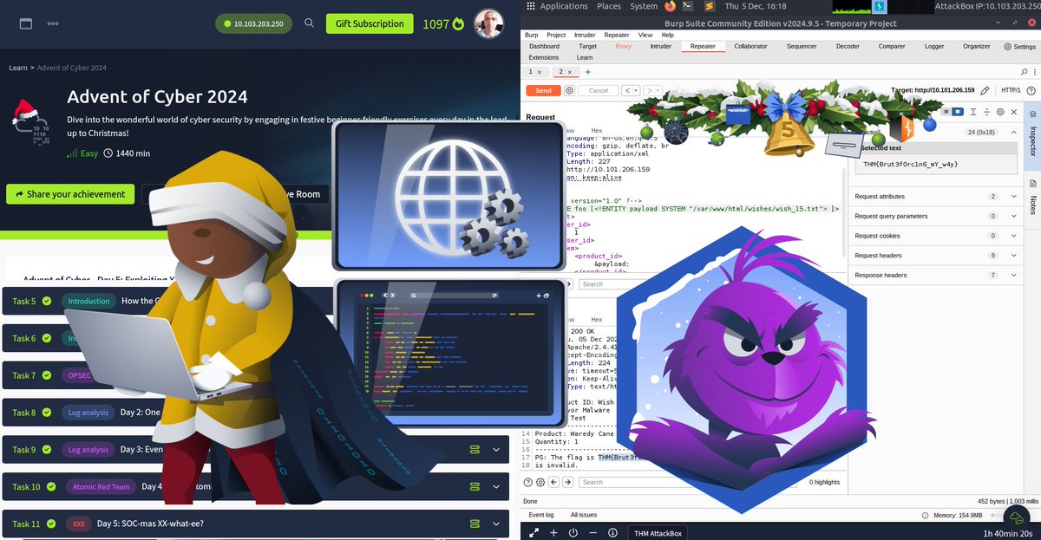Image resolution: width=1041 pixels, height=540 pixels.
Task: Open the Inspector settings gear icon
Action: tap(1000, 112)
